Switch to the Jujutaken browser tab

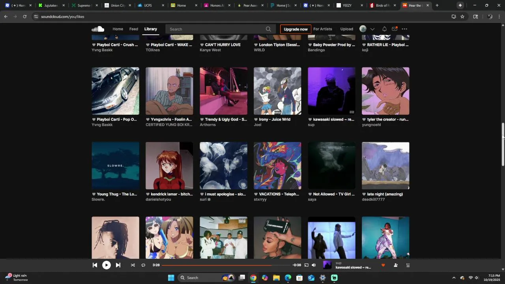click(x=51, y=6)
